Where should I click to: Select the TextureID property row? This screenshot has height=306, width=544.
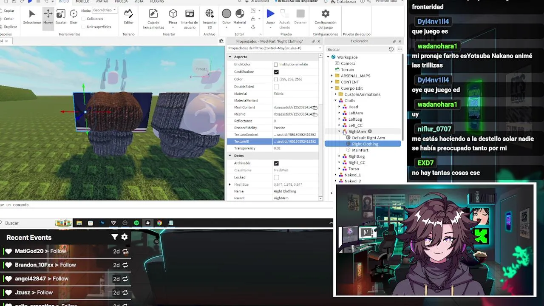[x=272, y=142]
